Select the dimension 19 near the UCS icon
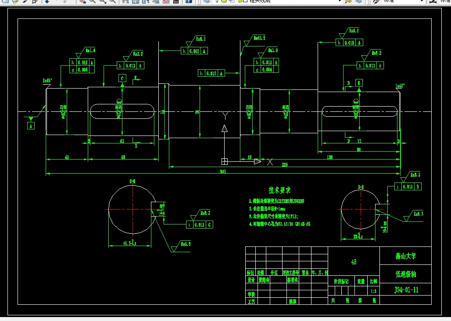Screen dimensions: 451x321 coord(250,157)
